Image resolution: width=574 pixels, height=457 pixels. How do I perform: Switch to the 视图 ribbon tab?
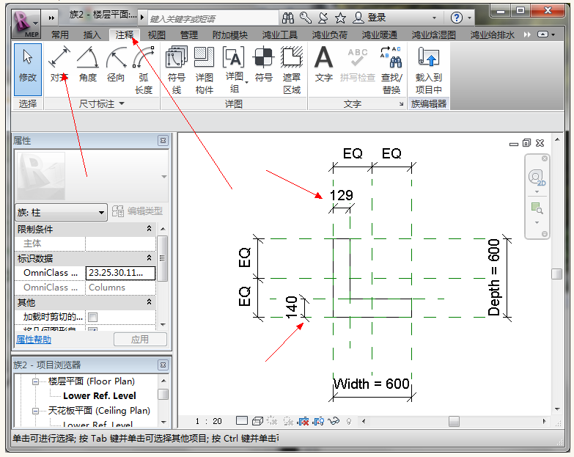coord(157,34)
